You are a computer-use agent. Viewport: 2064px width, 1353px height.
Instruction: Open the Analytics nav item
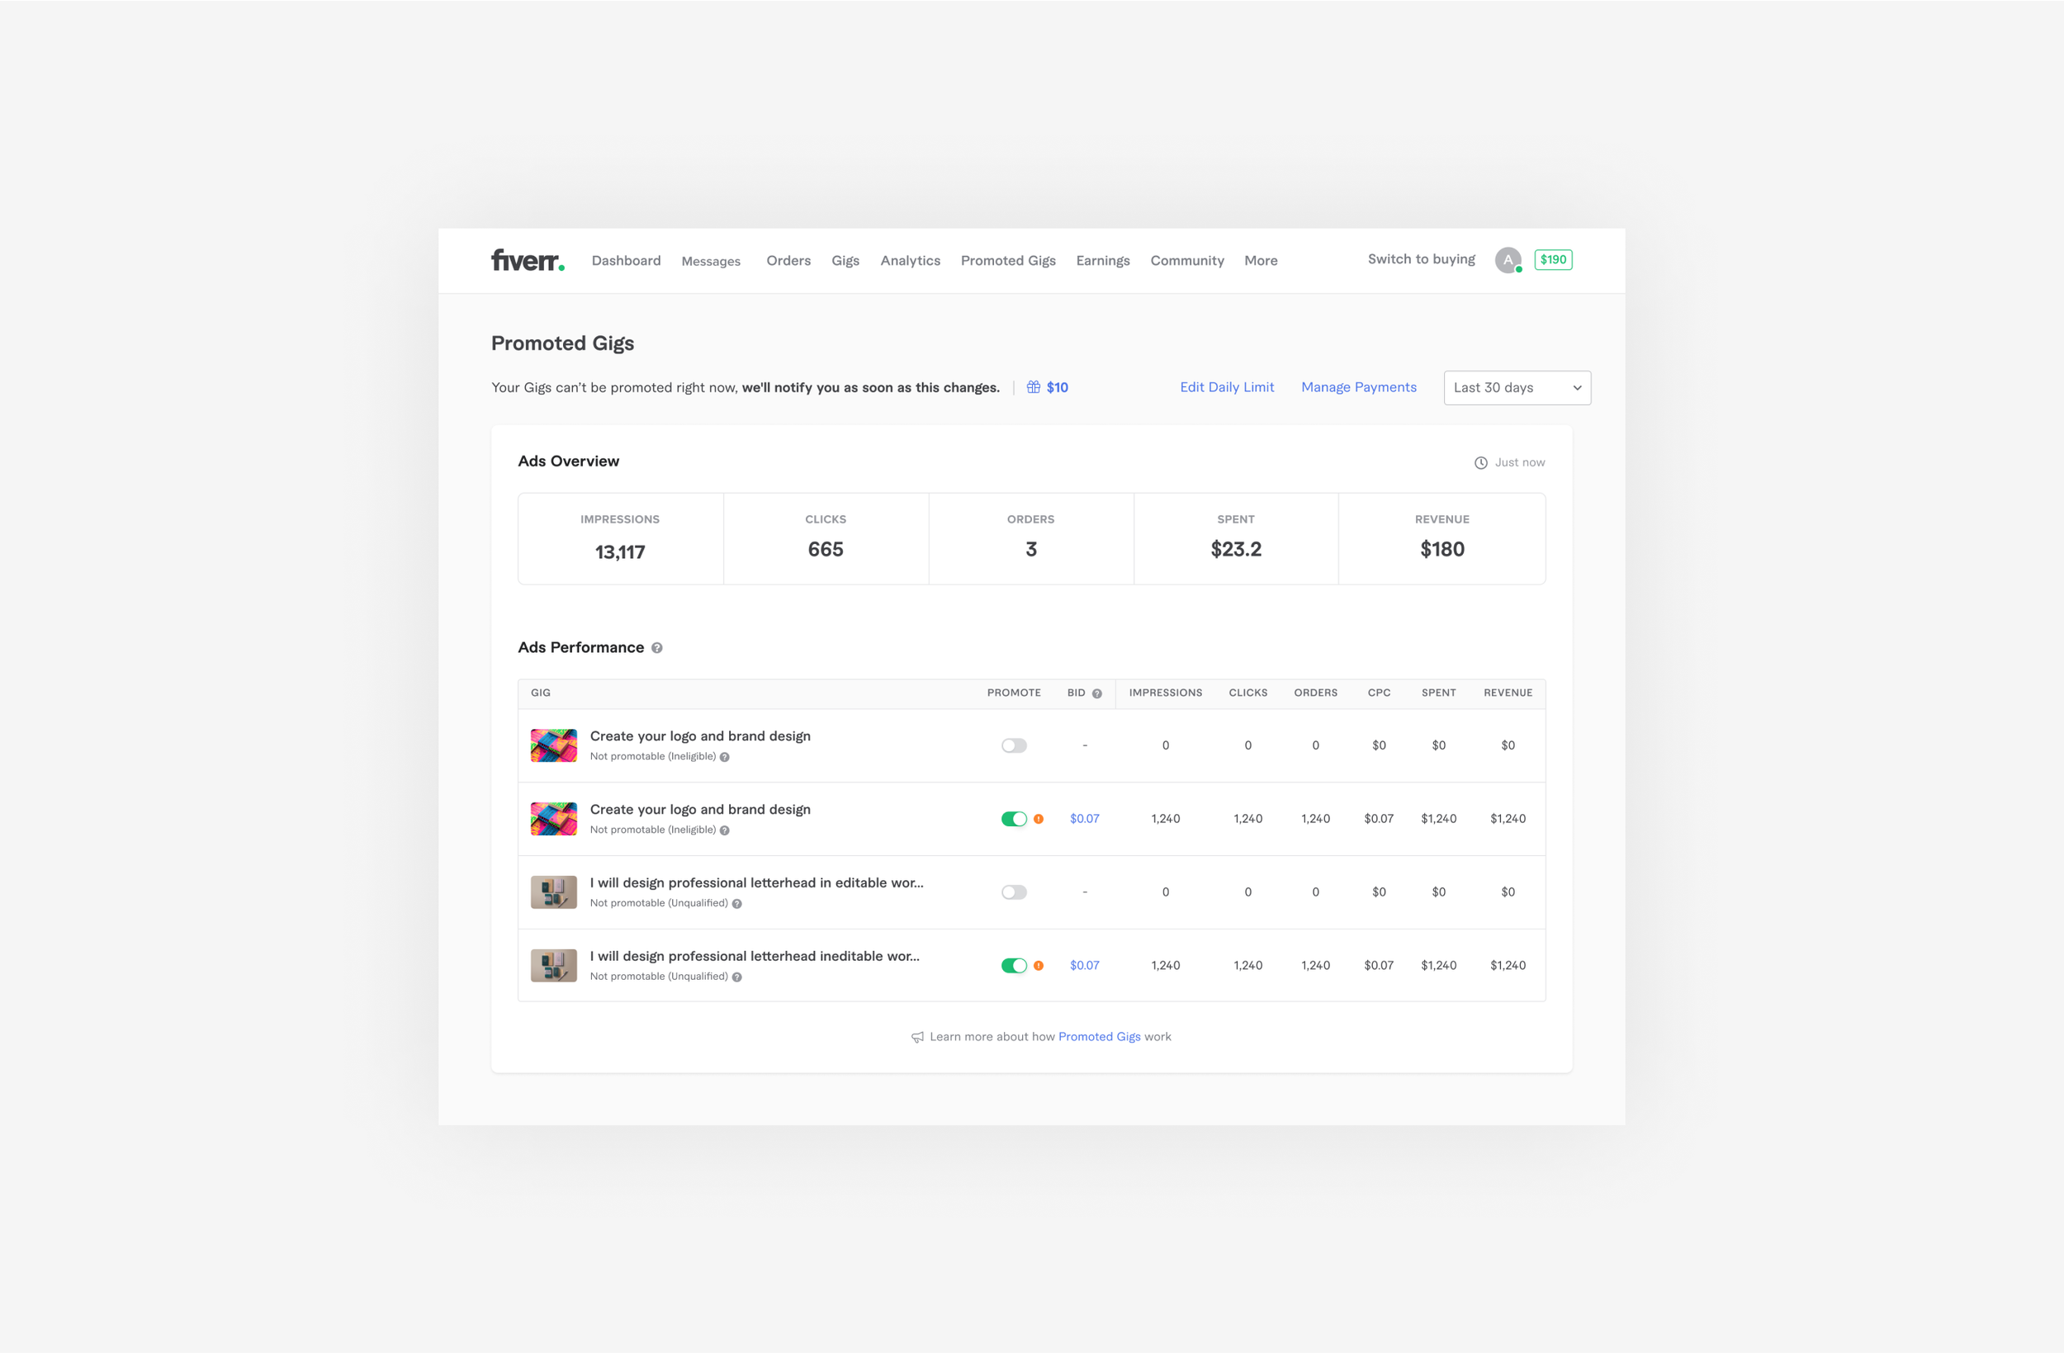(x=910, y=260)
